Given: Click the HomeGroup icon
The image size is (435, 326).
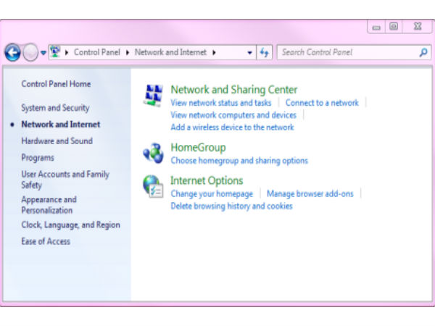Looking at the screenshot, I should 153,153.
